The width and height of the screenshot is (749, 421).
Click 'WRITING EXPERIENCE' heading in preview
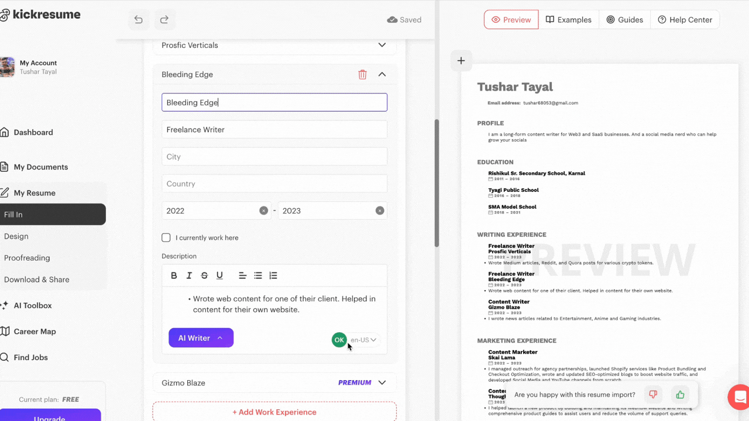[511, 234]
